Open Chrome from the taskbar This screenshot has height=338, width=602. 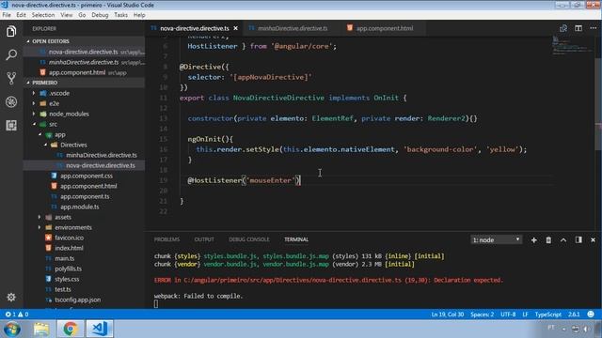(x=70, y=330)
